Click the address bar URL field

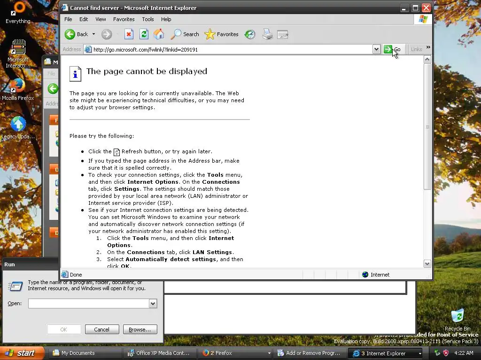(229, 50)
